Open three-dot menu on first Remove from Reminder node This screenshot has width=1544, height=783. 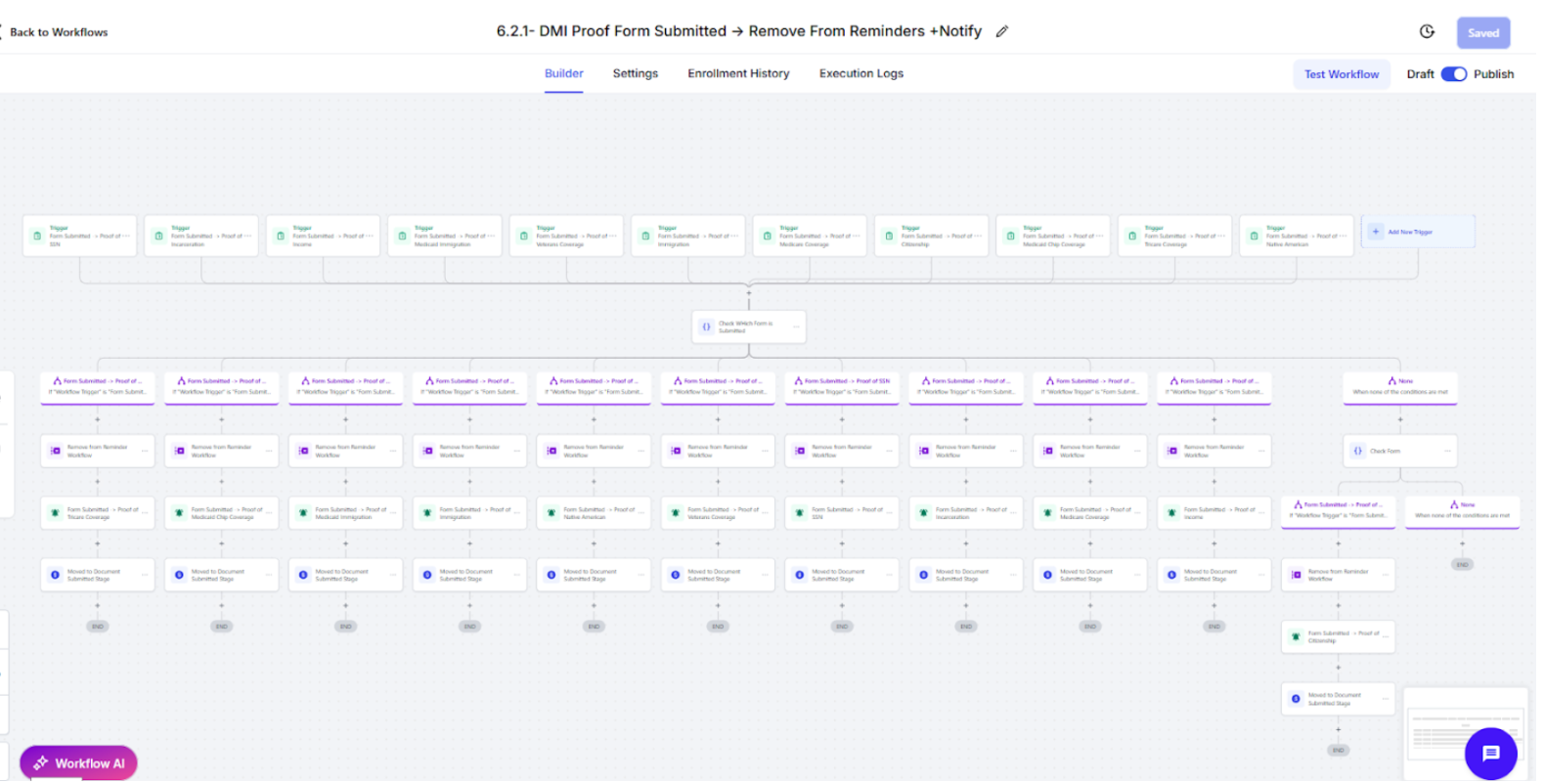(x=147, y=453)
